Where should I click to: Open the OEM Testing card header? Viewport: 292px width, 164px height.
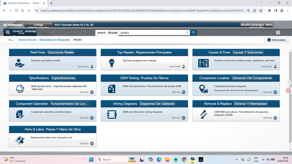pos(144,78)
